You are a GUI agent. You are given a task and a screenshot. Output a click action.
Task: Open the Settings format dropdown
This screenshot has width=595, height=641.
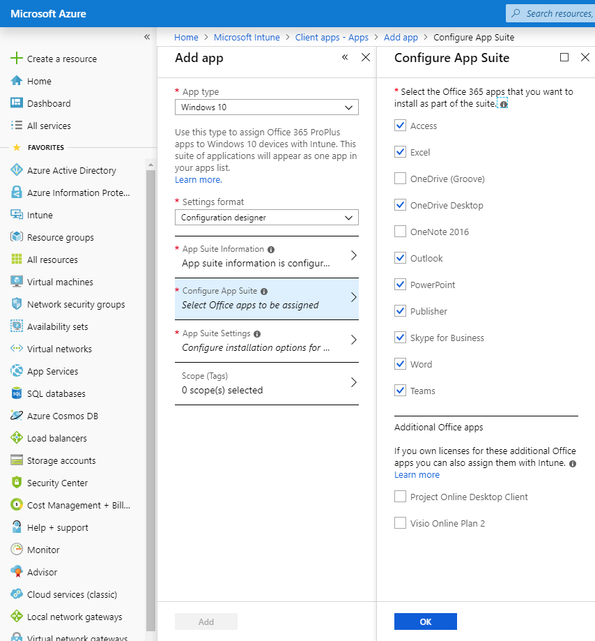click(267, 218)
